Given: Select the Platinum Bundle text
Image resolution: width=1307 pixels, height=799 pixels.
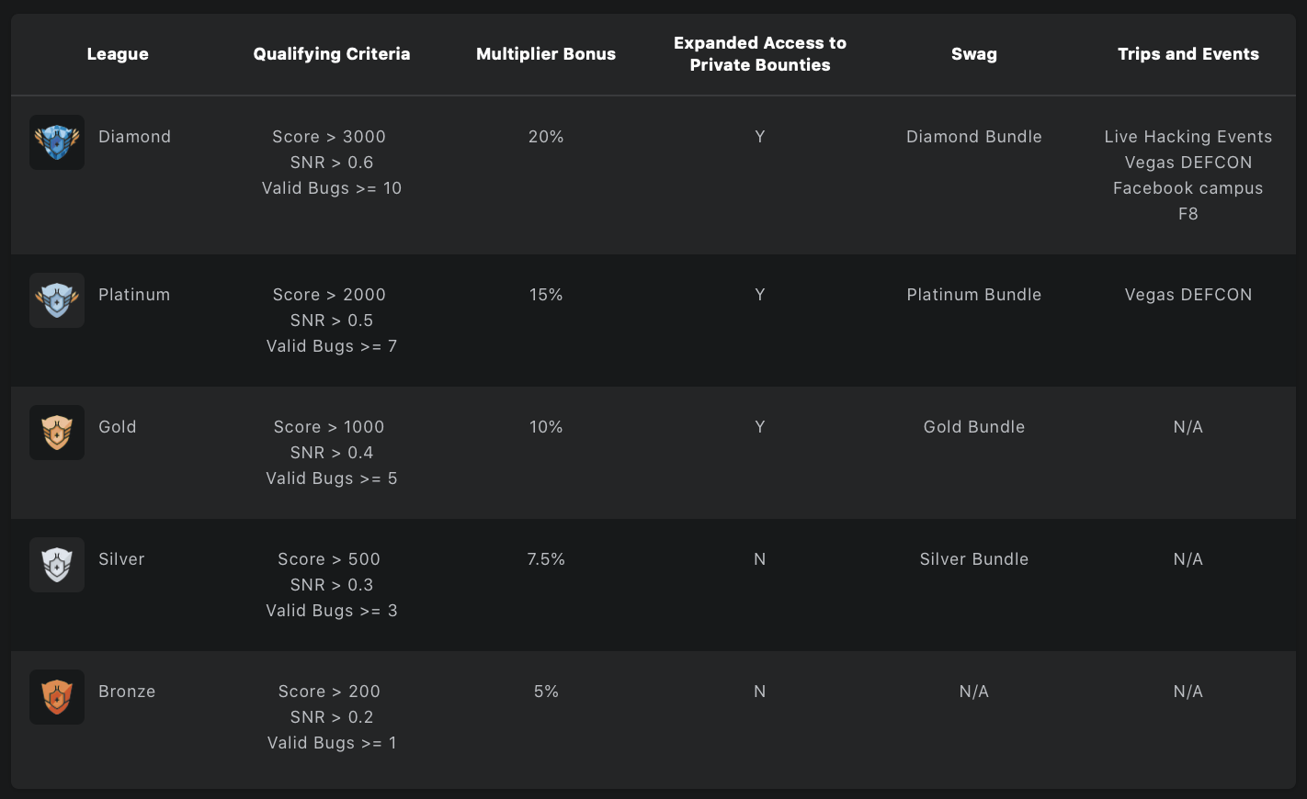Looking at the screenshot, I should (x=974, y=295).
